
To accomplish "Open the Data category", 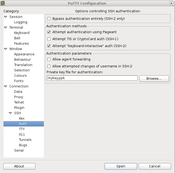I will tap(18, 92).
